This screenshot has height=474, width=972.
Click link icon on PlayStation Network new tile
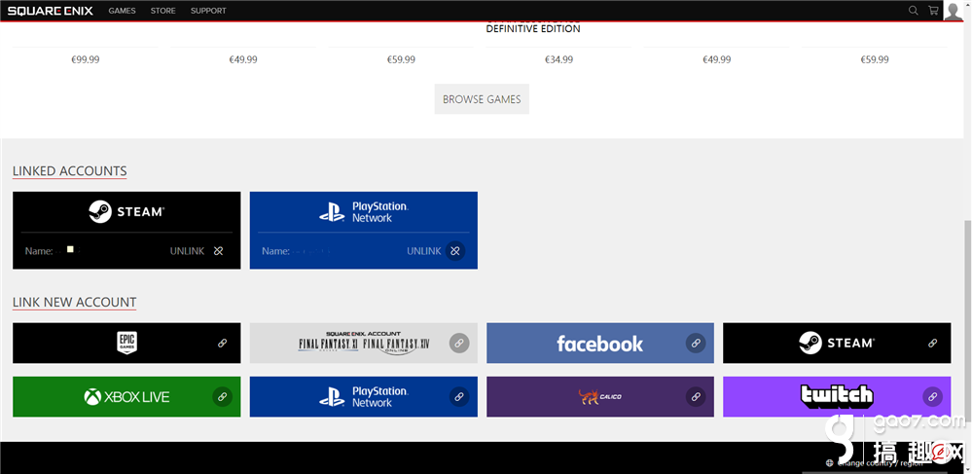point(458,396)
